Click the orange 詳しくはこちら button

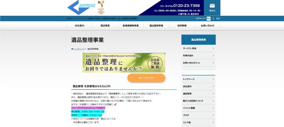coord(146,78)
